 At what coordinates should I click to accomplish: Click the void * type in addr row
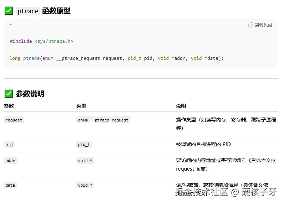point(85,161)
